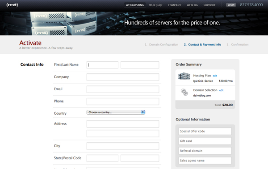This screenshot has height=169, width=268.
Task: Click the dzineblog.com domain text
Action: (202, 96)
